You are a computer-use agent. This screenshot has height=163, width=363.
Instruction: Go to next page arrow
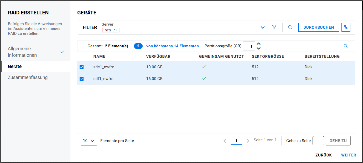pyautogui.click(x=248, y=141)
